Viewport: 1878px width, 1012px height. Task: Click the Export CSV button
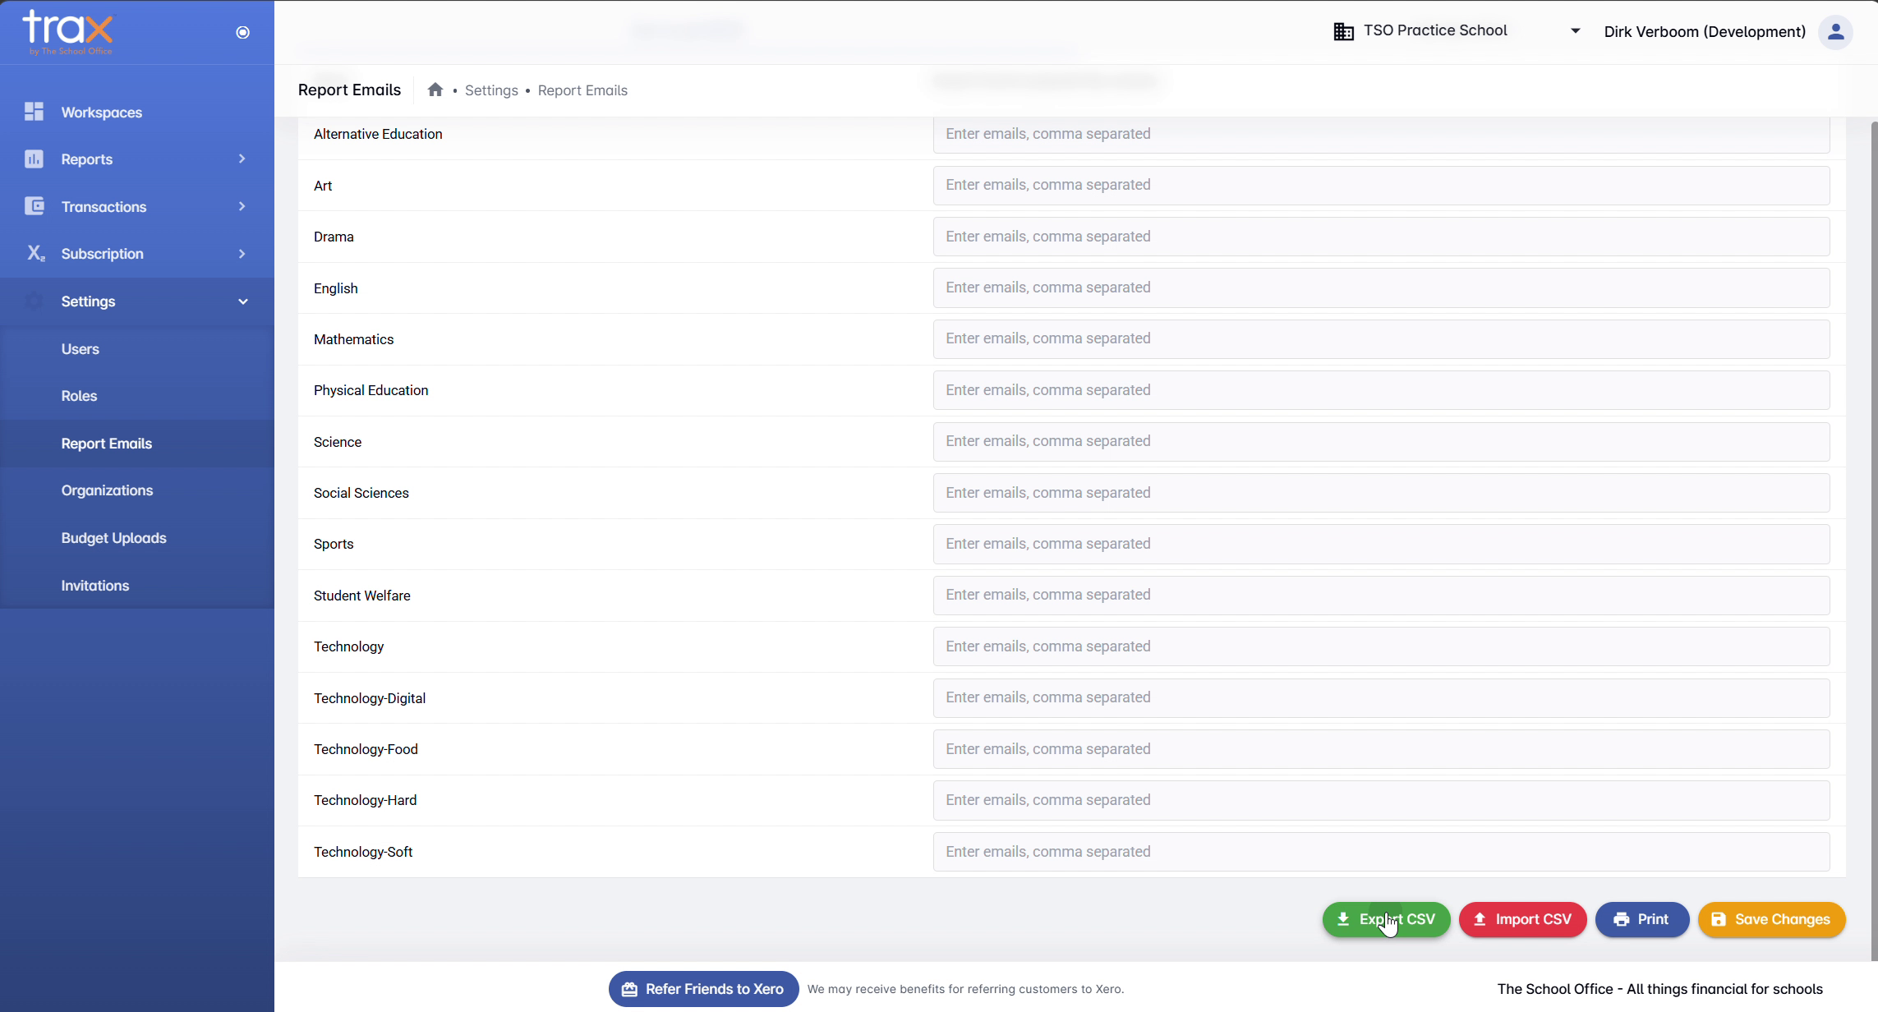tap(1386, 919)
